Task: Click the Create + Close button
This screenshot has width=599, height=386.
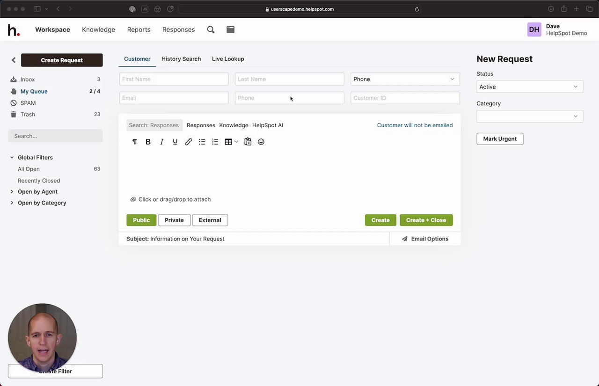Action: (426, 220)
